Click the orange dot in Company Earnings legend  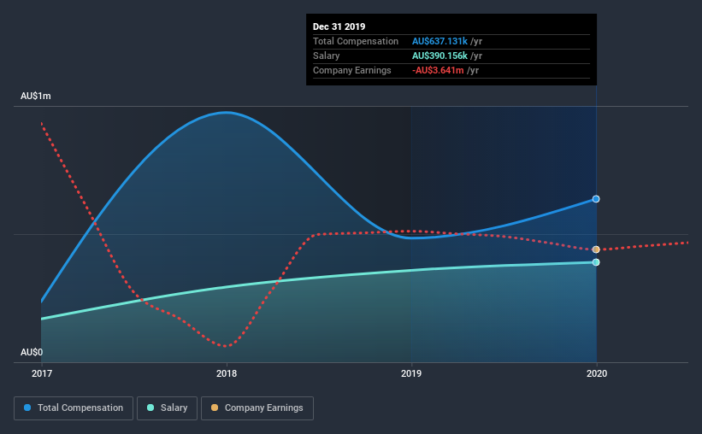click(x=215, y=408)
